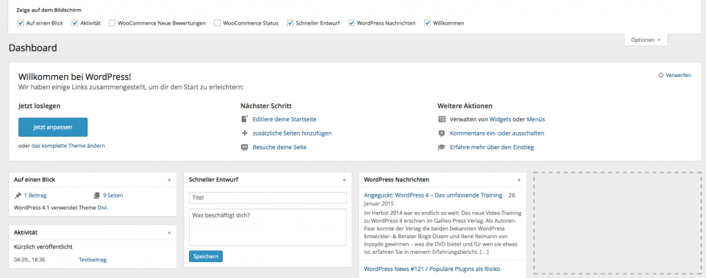Open the Besuche deine Seite link
Screen dimensions: 706x278
[280, 147]
